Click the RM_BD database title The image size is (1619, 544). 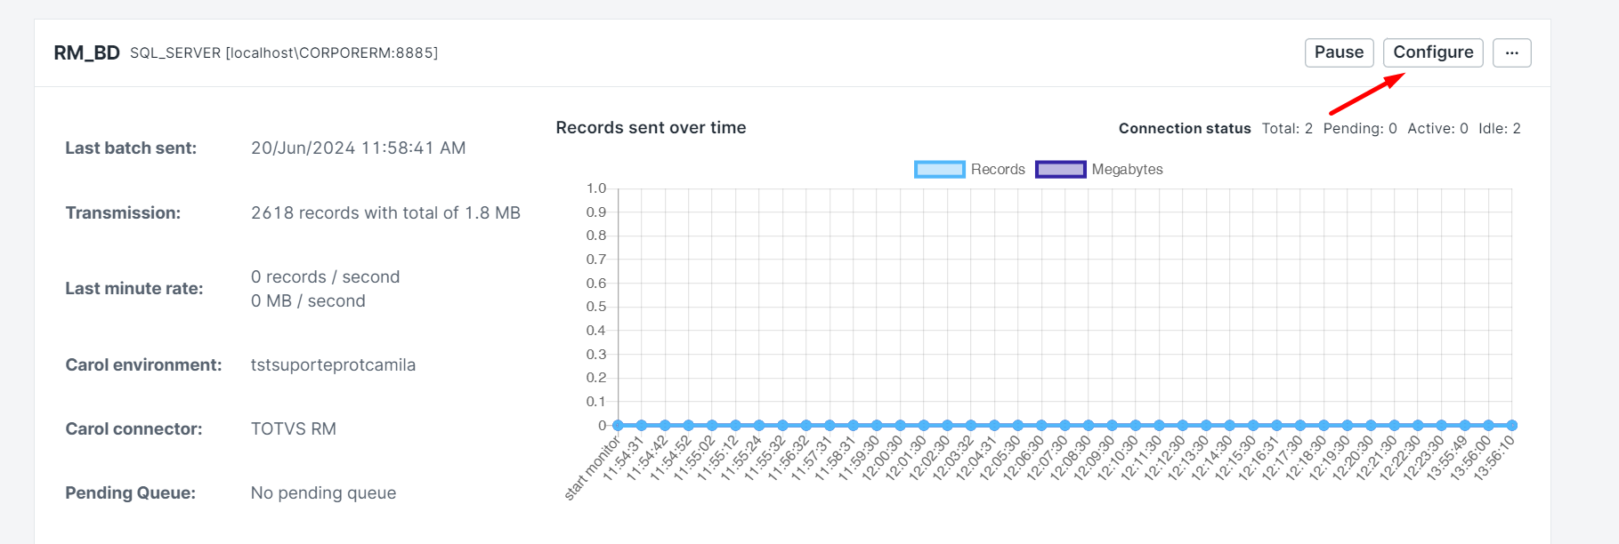click(86, 53)
